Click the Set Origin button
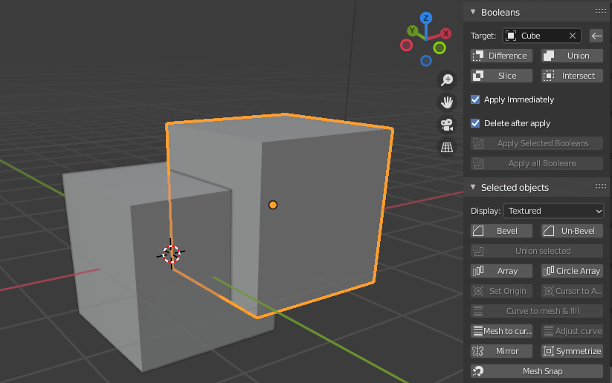Viewport: 612px width, 383px height. click(x=501, y=291)
